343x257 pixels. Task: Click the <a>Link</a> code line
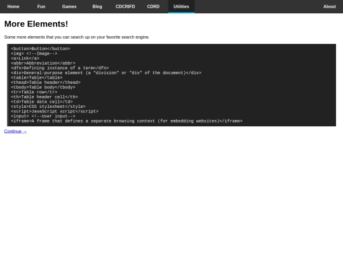[x=25, y=58]
